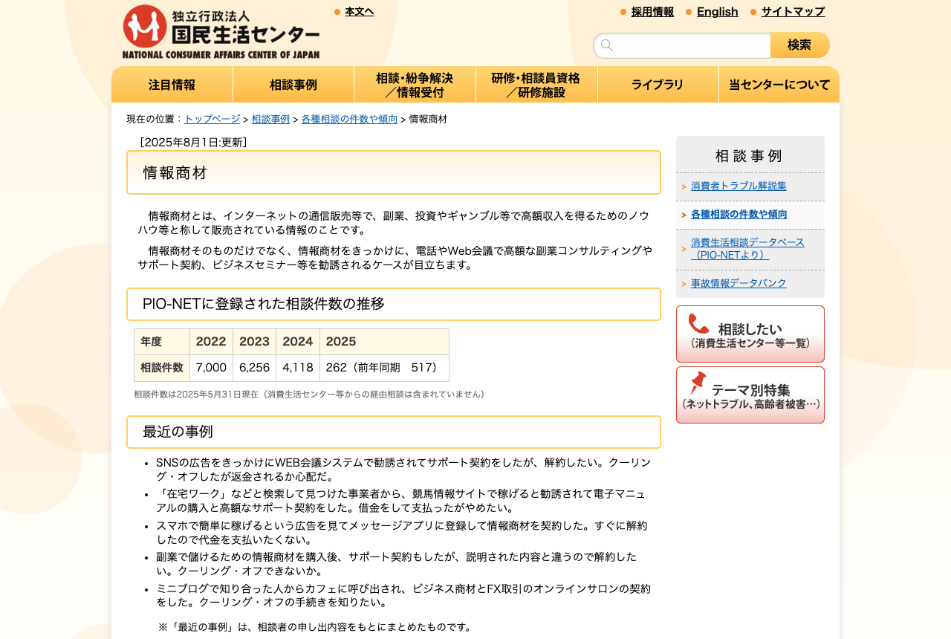Screen dimensions: 951x639
Task: Open the 研修・相談員資格／研修施設 tab
Action: click(536, 85)
